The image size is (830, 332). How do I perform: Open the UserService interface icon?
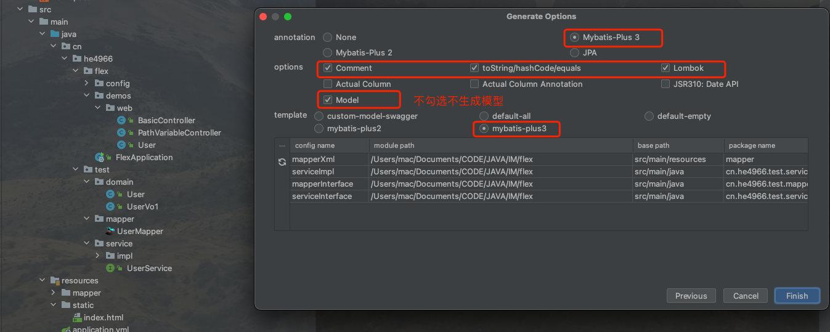click(111, 268)
